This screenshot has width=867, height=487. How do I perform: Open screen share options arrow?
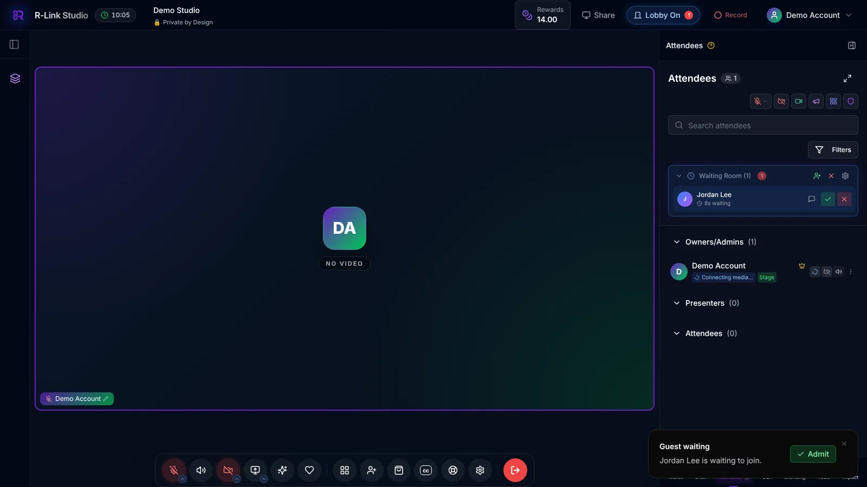(264, 479)
